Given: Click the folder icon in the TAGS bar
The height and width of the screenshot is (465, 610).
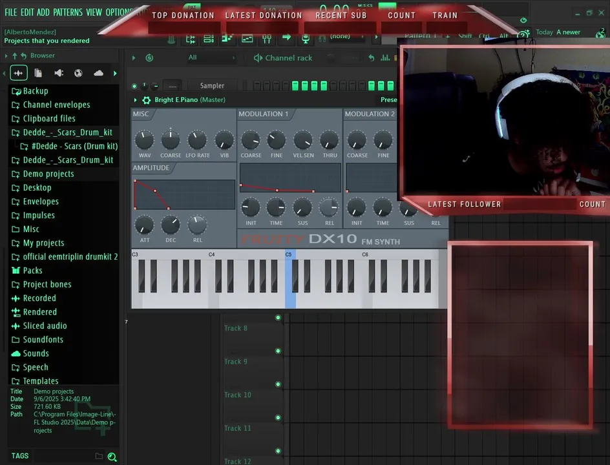Looking at the screenshot, I should [100, 456].
